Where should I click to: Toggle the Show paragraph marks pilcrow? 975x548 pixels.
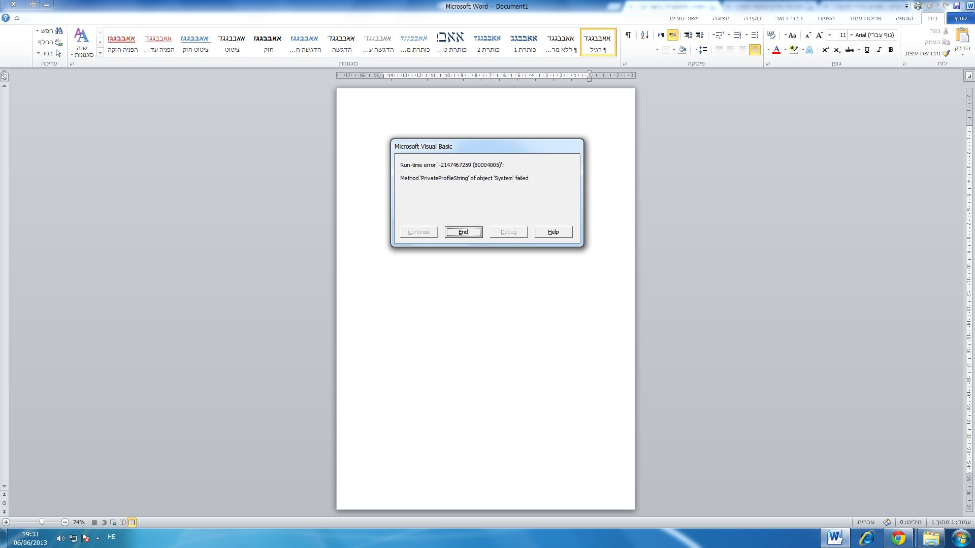click(x=628, y=35)
